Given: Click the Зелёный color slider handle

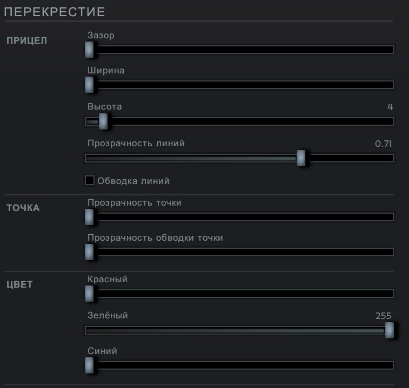Looking at the screenshot, I should [389, 330].
